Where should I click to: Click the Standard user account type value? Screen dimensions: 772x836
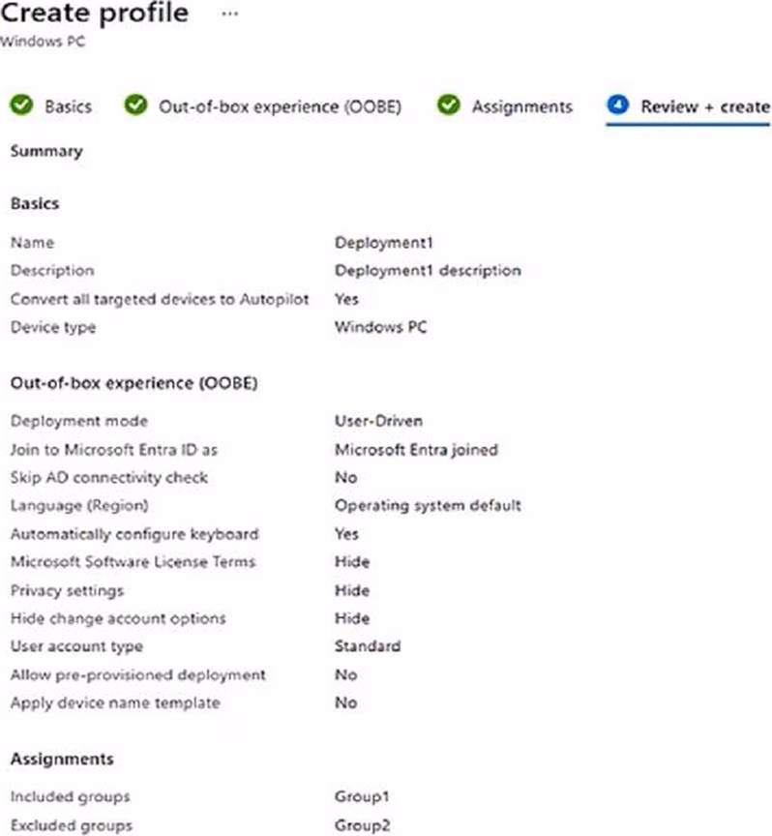(368, 646)
